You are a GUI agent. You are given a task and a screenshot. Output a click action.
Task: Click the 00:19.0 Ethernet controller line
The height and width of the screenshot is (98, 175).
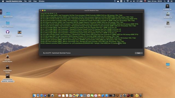click(x=82, y=22)
